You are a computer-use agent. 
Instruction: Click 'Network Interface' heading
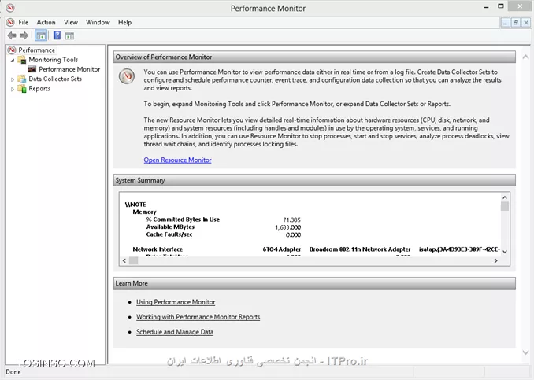(x=158, y=249)
